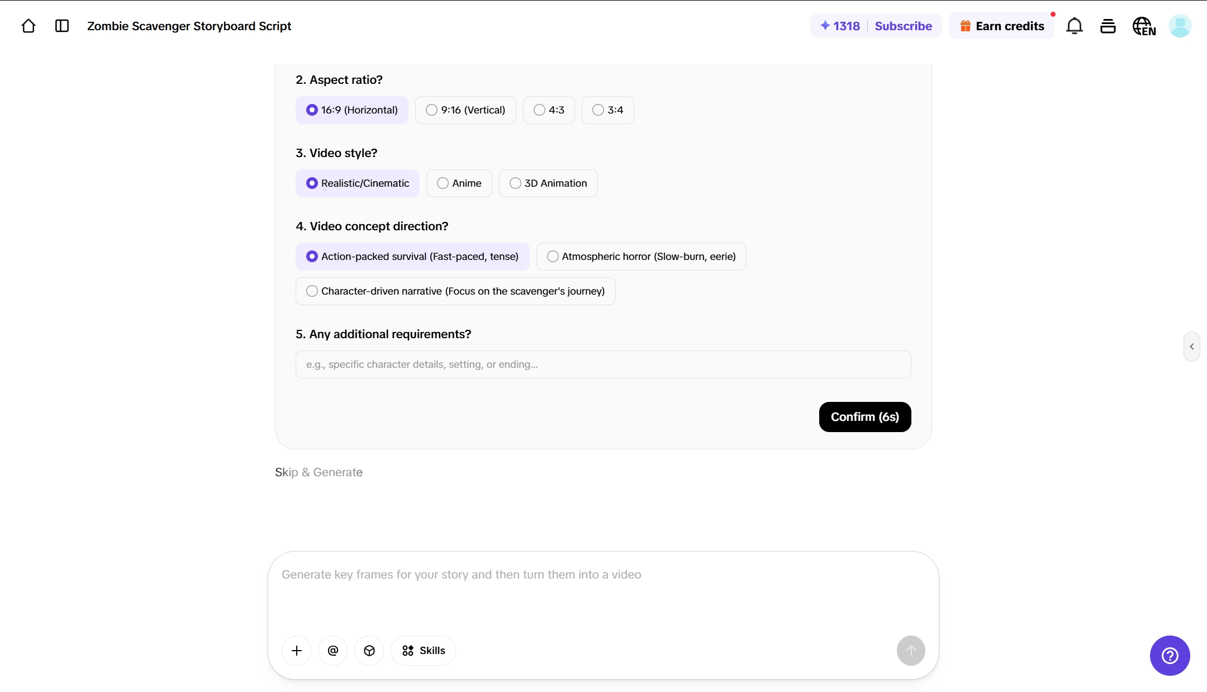The width and height of the screenshot is (1207, 692).
Task: Toggle the sidebar panel icon
Action: point(62,26)
